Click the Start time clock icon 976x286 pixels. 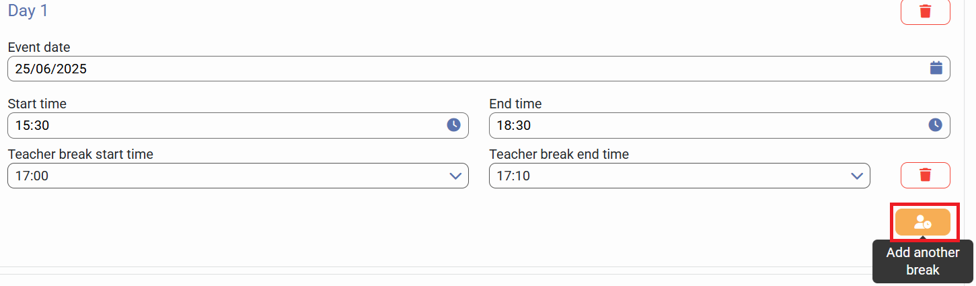(454, 124)
